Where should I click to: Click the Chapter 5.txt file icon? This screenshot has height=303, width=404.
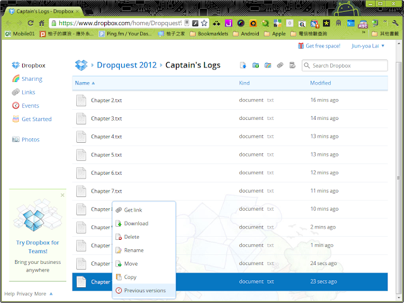point(81,155)
